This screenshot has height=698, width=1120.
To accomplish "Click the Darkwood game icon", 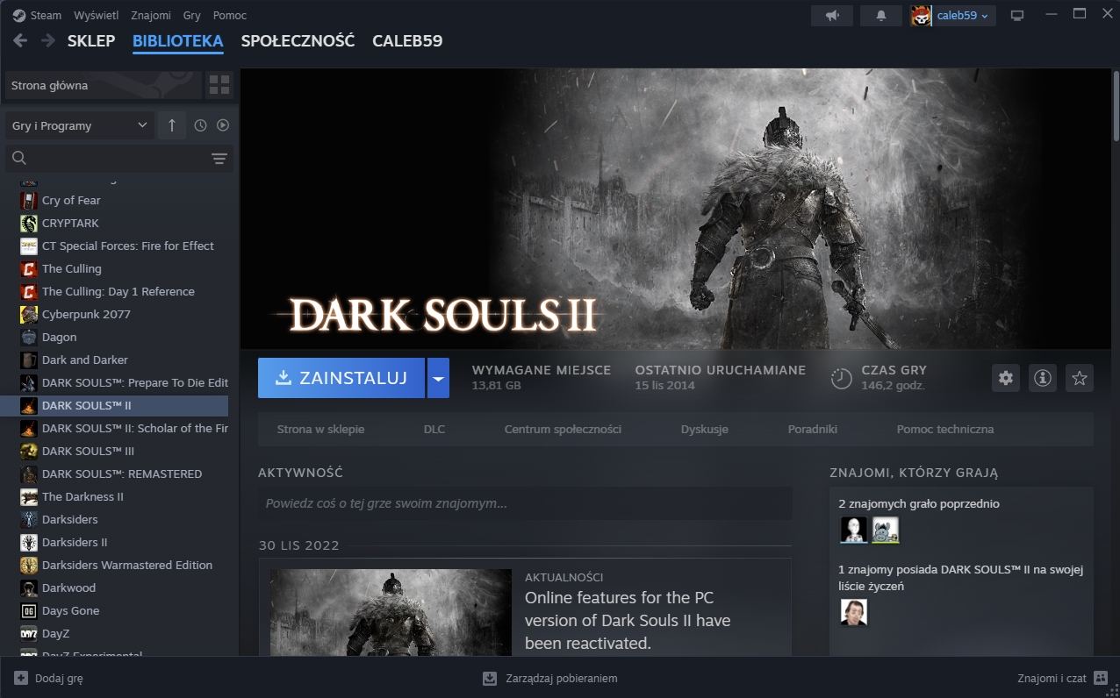I will [29, 588].
